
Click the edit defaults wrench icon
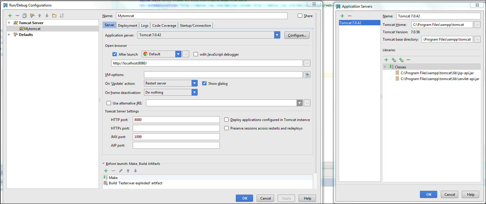(32, 16)
